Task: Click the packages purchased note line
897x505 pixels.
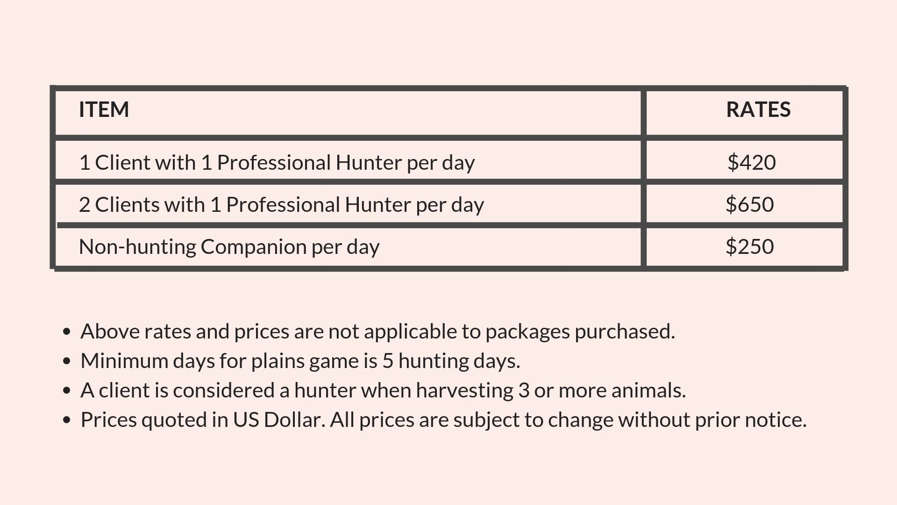Action: click(x=377, y=332)
